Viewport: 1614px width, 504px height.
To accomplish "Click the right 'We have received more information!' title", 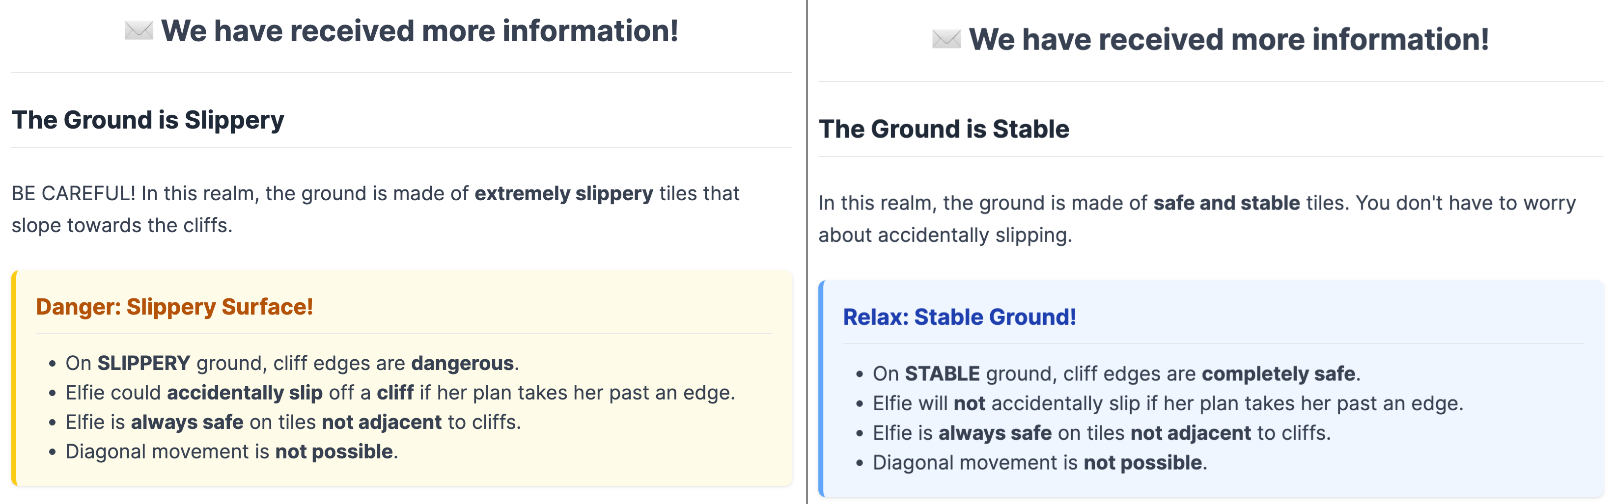I will click(x=1228, y=39).
